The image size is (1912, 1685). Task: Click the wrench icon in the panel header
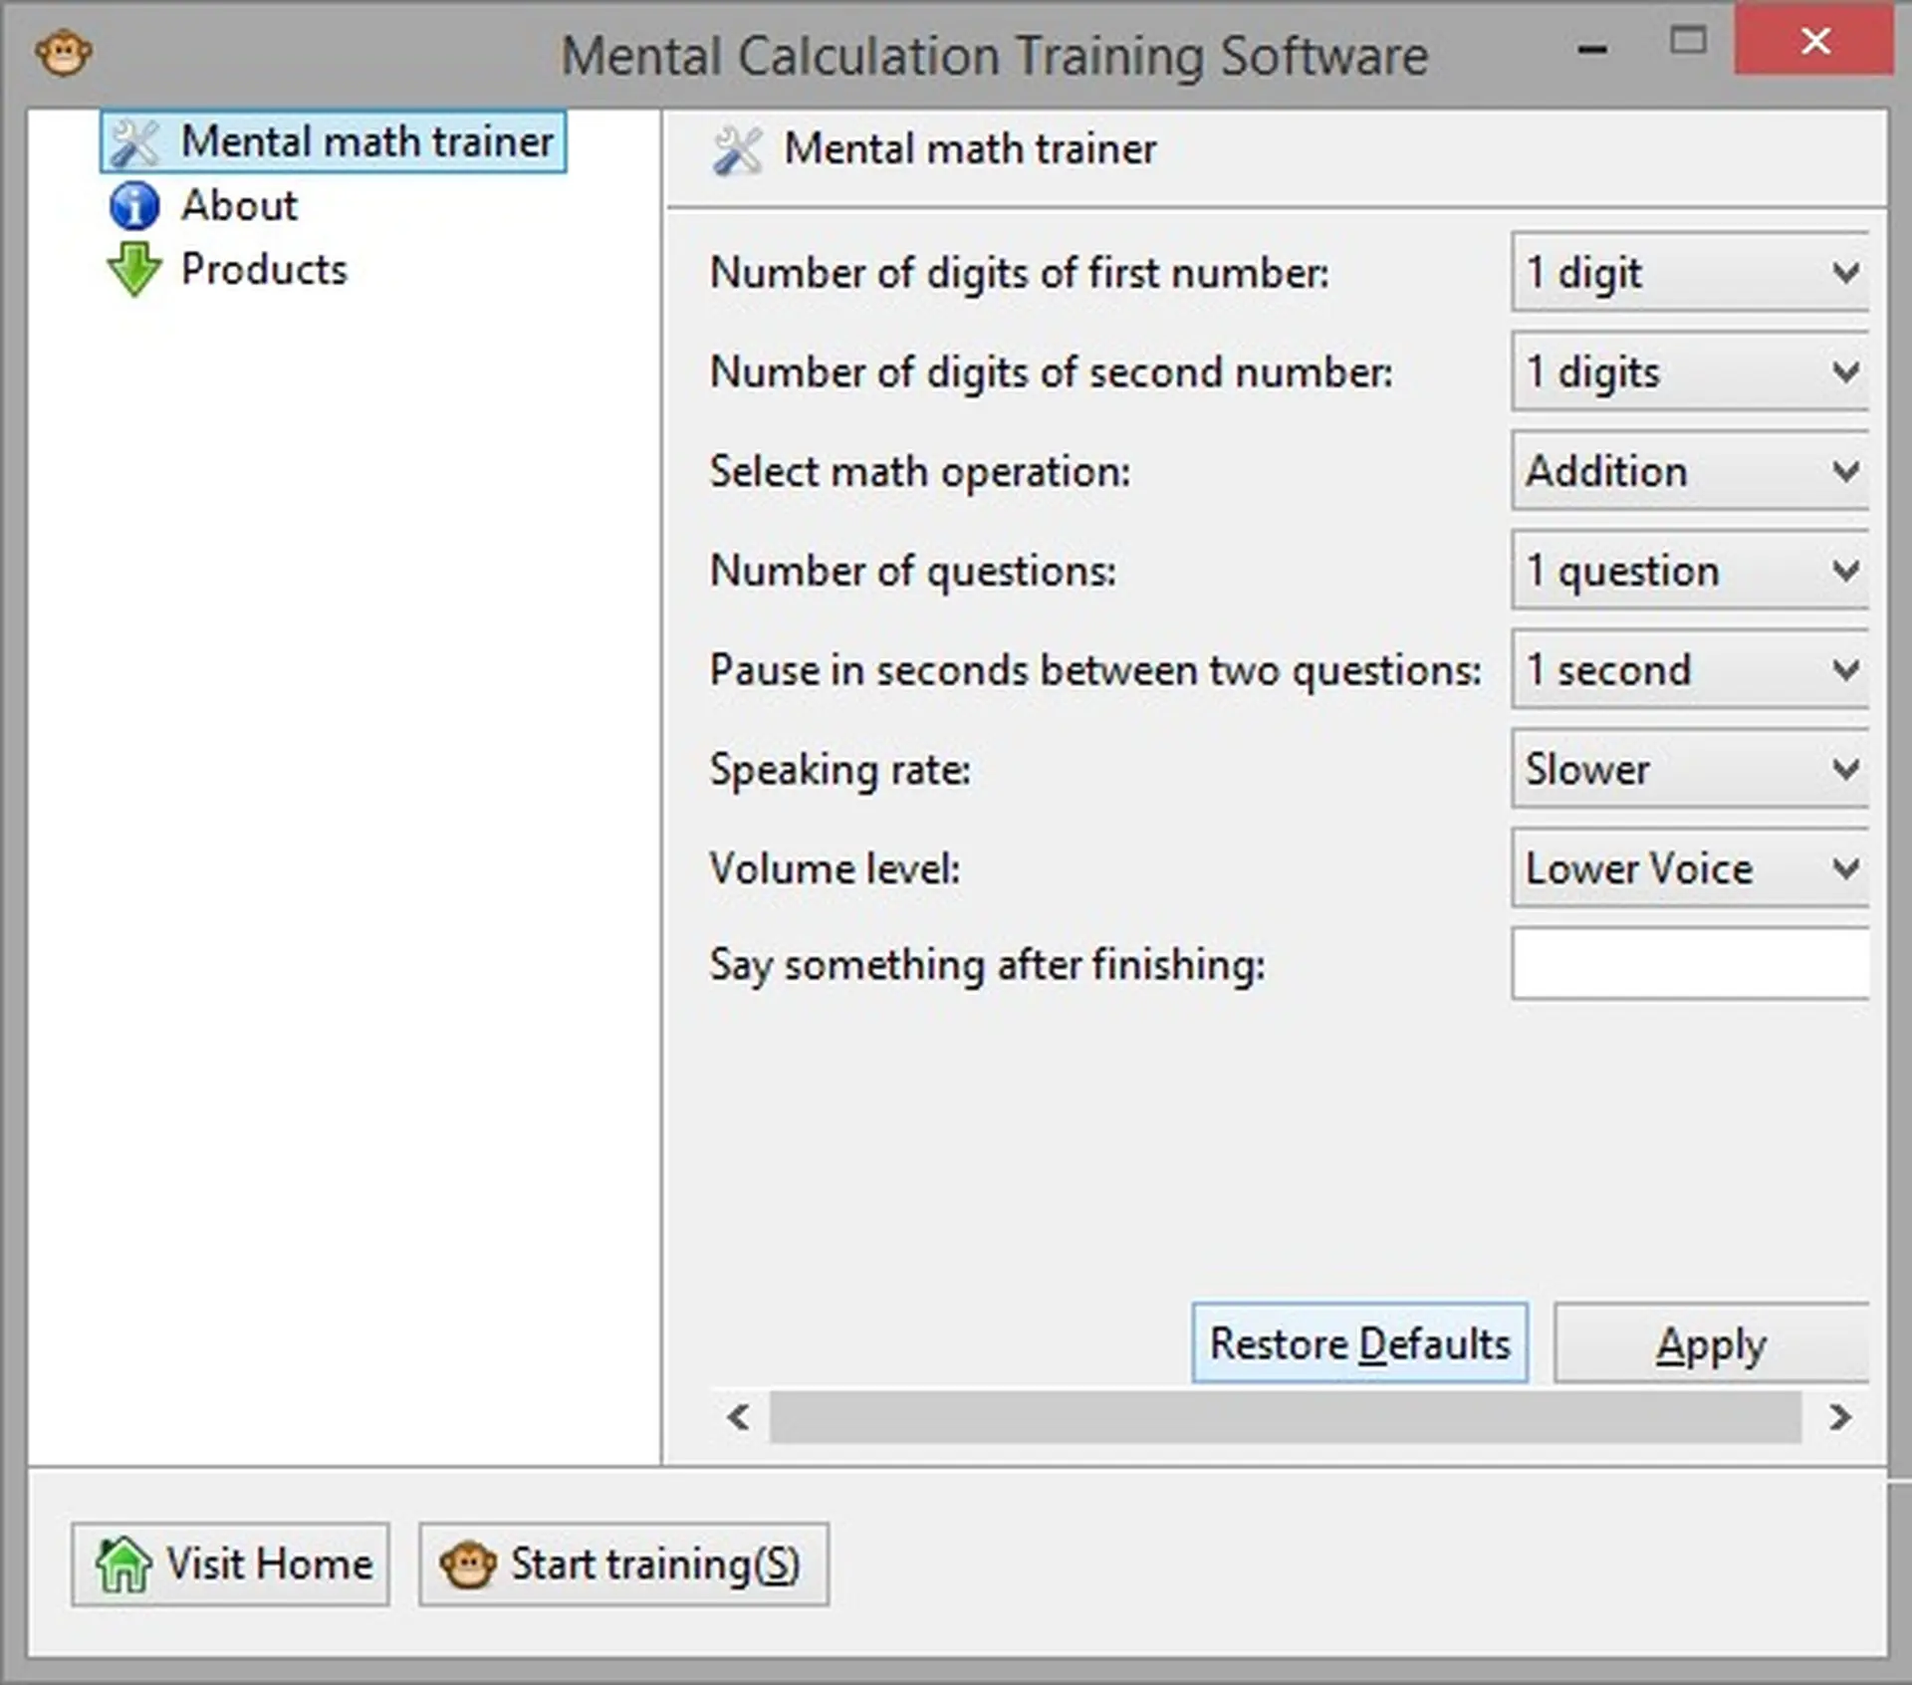pyautogui.click(x=738, y=150)
